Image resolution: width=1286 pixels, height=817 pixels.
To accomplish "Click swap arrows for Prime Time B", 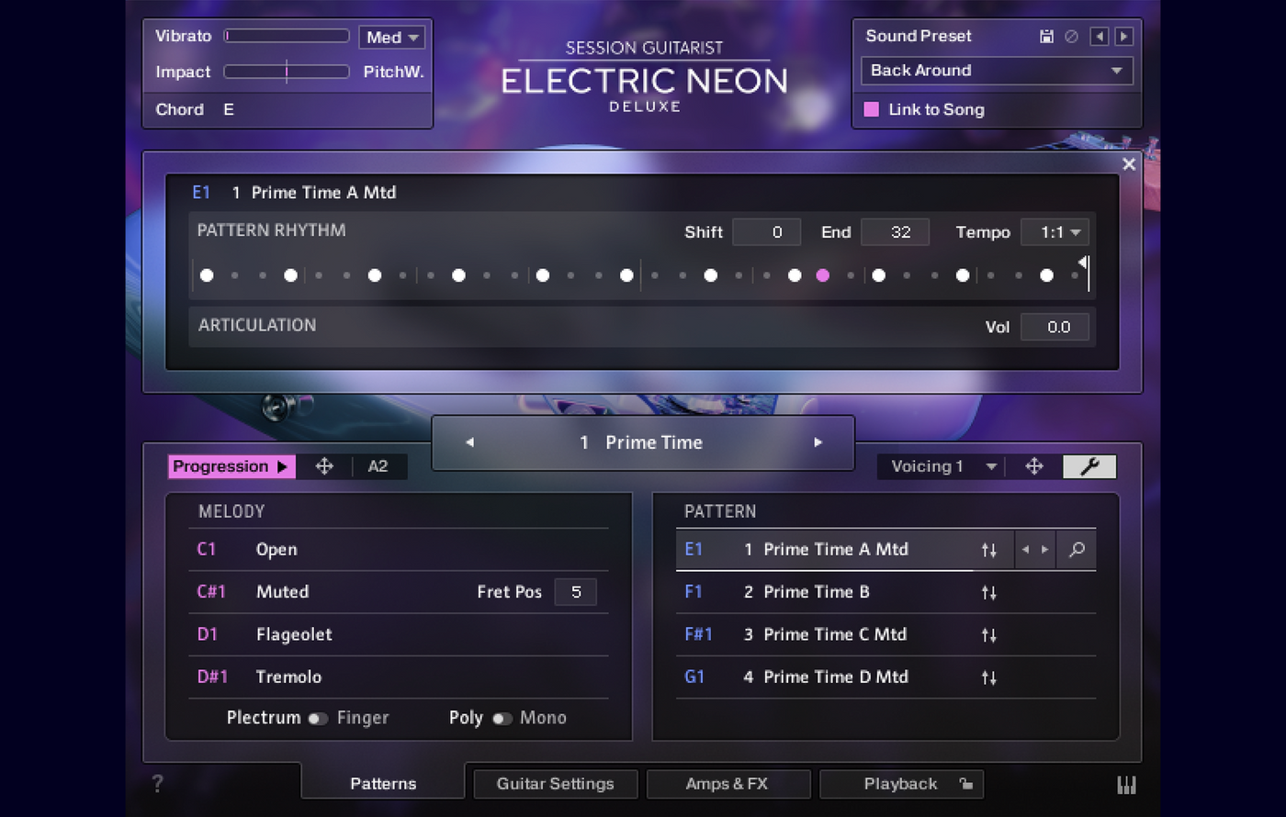I will [988, 592].
